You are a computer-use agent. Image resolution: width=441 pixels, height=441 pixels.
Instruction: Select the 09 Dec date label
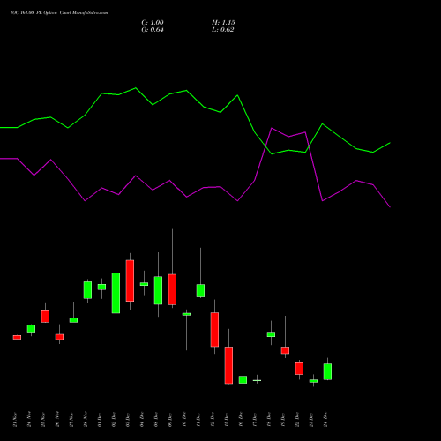click(170, 420)
